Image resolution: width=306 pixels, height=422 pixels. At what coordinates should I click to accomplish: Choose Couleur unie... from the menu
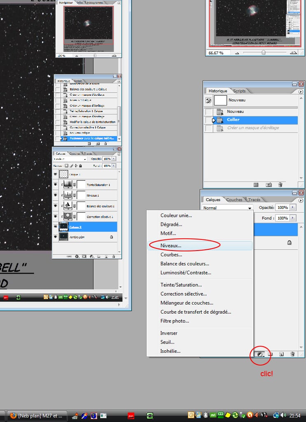pos(200,215)
